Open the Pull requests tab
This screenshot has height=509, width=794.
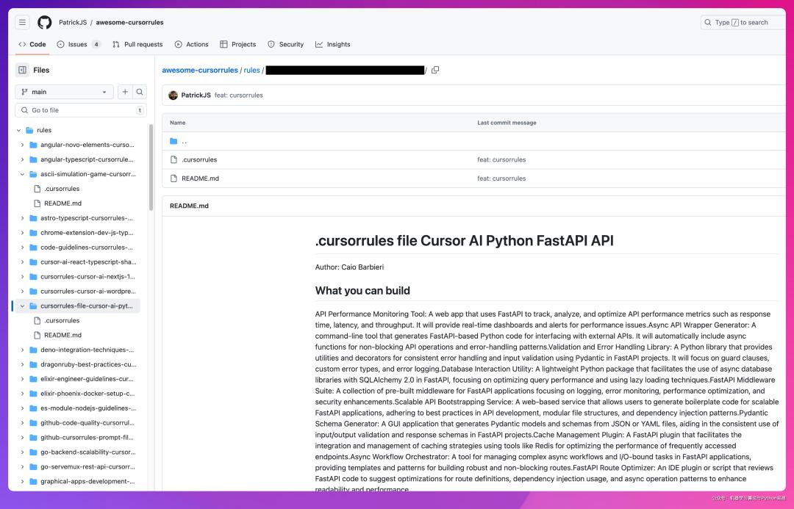click(137, 44)
